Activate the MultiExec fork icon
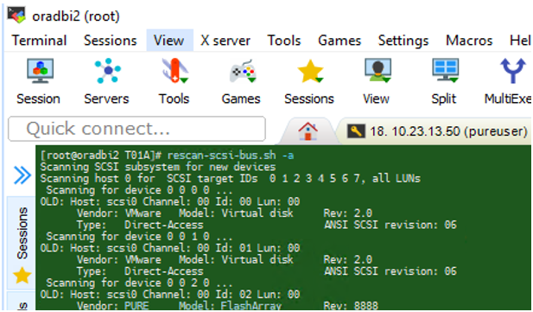The width and height of the screenshot is (533, 312). coord(512,71)
